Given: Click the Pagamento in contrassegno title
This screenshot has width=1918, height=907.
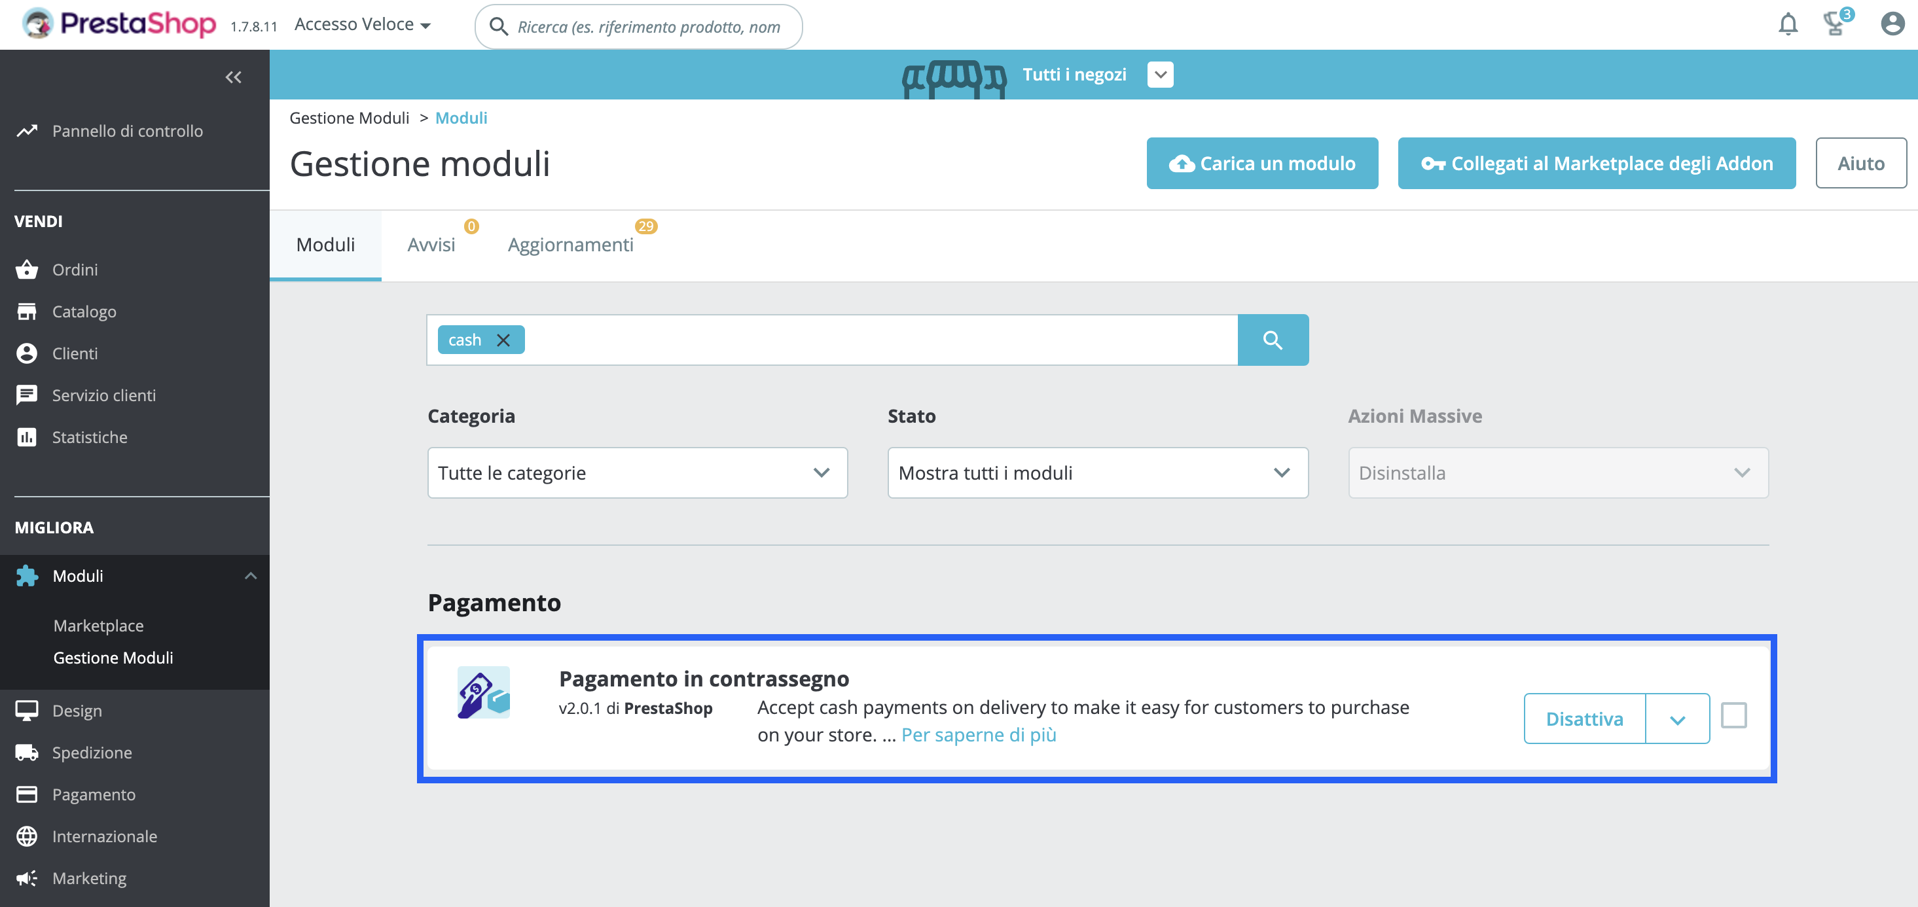Looking at the screenshot, I should (704, 679).
